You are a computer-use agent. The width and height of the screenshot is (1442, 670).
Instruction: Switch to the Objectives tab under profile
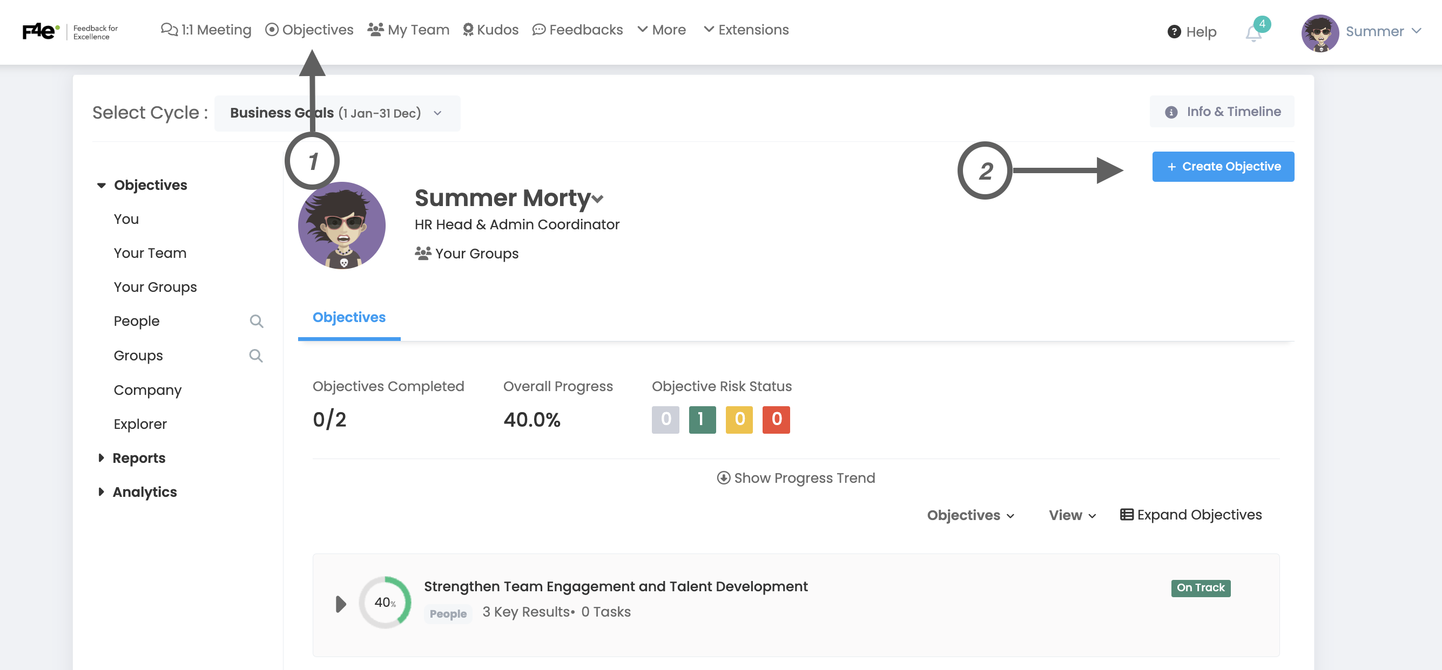click(x=349, y=318)
